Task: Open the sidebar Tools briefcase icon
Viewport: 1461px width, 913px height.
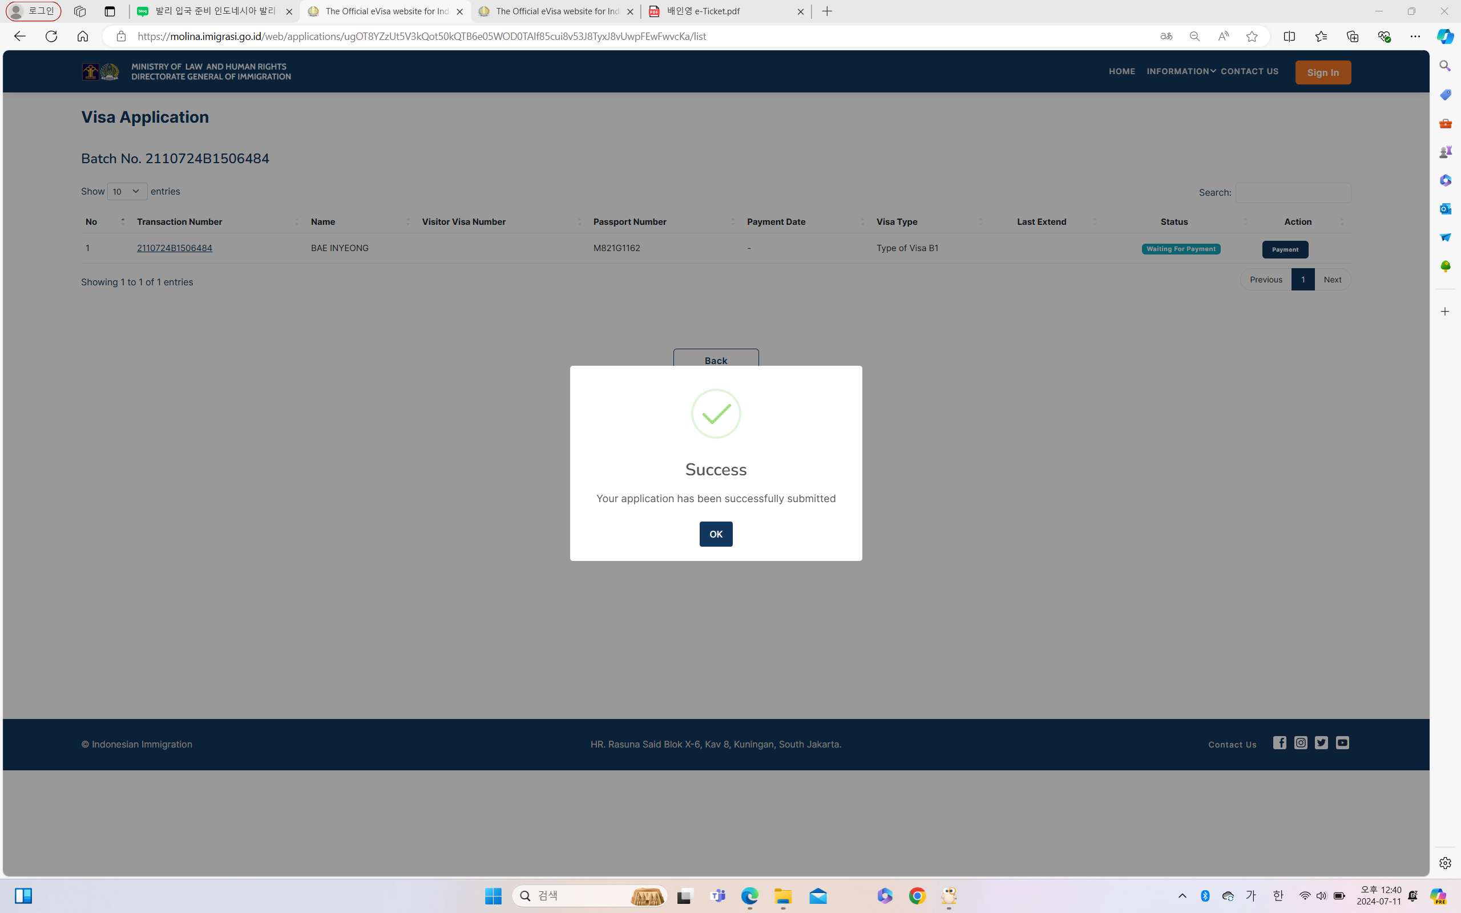Action: (1444, 123)
